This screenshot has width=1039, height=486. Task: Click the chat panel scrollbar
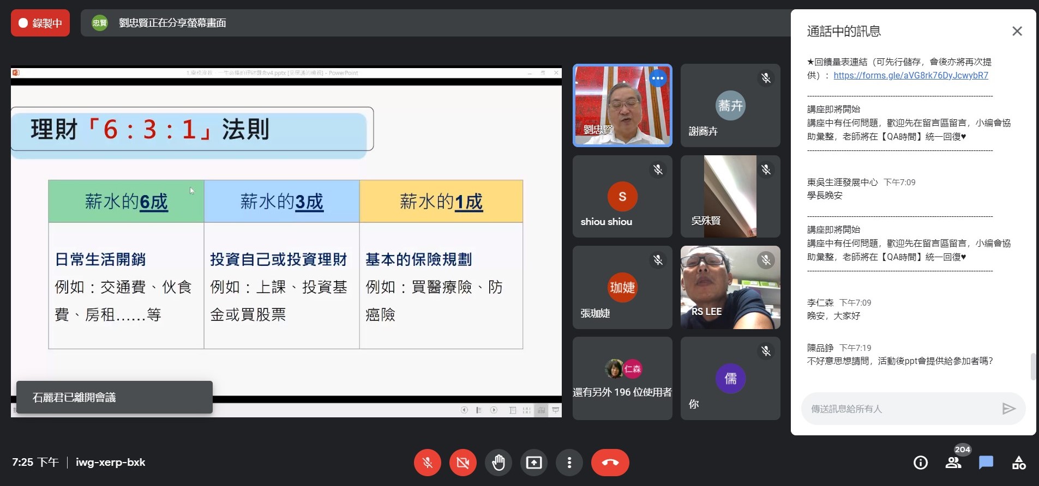pos(1032,366)
